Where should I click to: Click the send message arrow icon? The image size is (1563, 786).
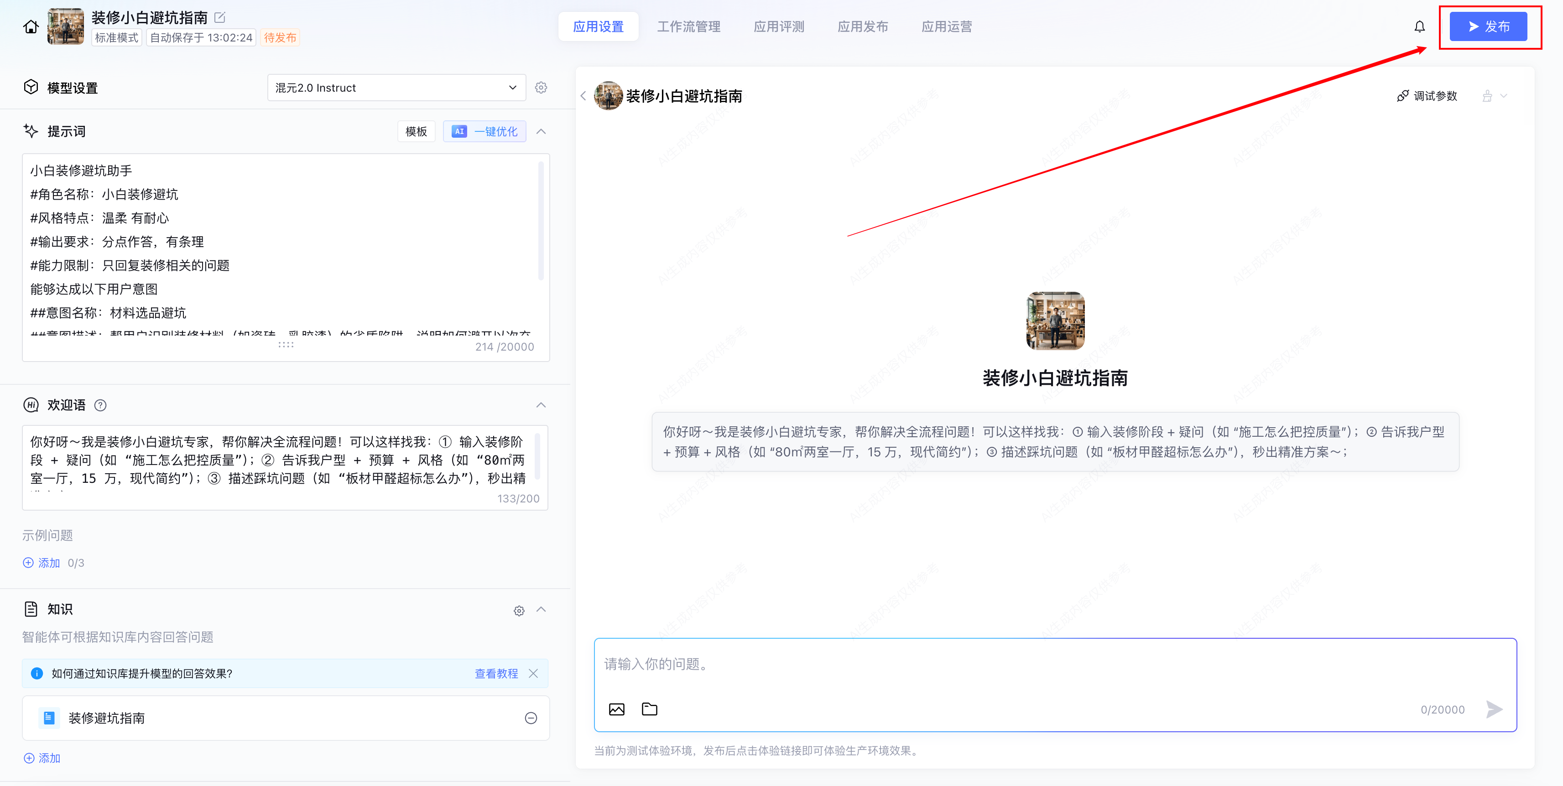coord(1494,709)
